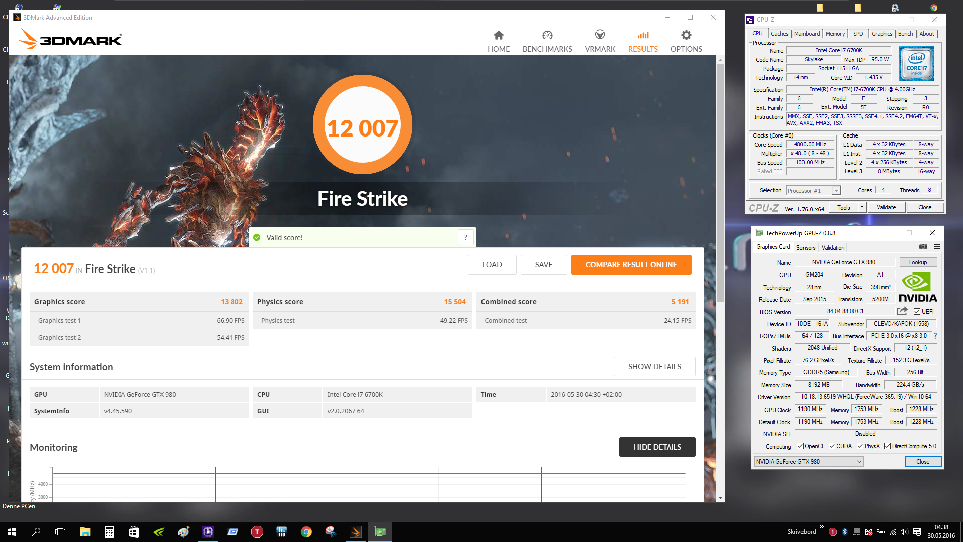Switch to the Sensors tab in GPU-Z
Viewport: 963px width, 542px height.
[x=806, y=248]
